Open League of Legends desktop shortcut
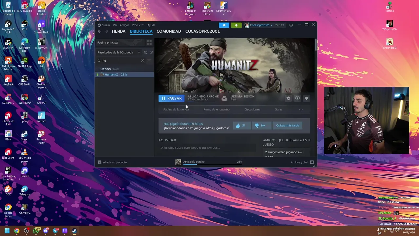Image resolution: width=419 pixels, height=236 pixels. (x=191, y=9)
